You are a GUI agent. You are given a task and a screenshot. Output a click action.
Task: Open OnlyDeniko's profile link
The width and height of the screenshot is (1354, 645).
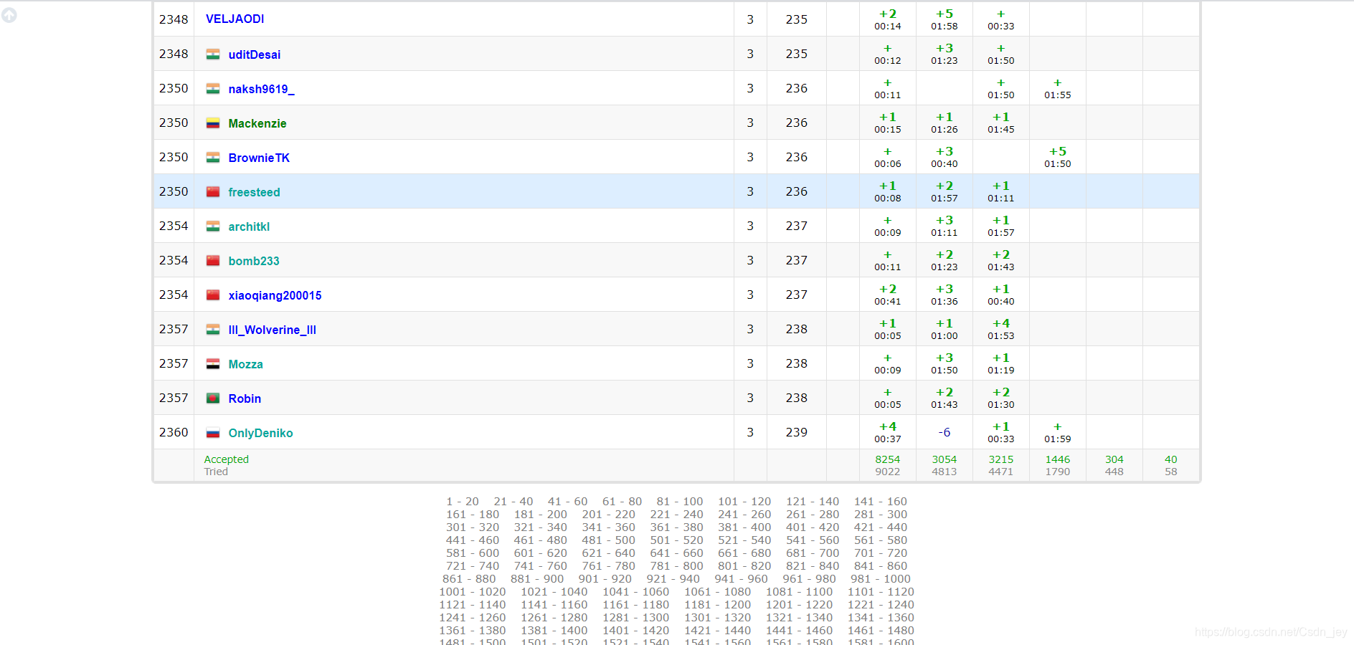click(260, 433)
